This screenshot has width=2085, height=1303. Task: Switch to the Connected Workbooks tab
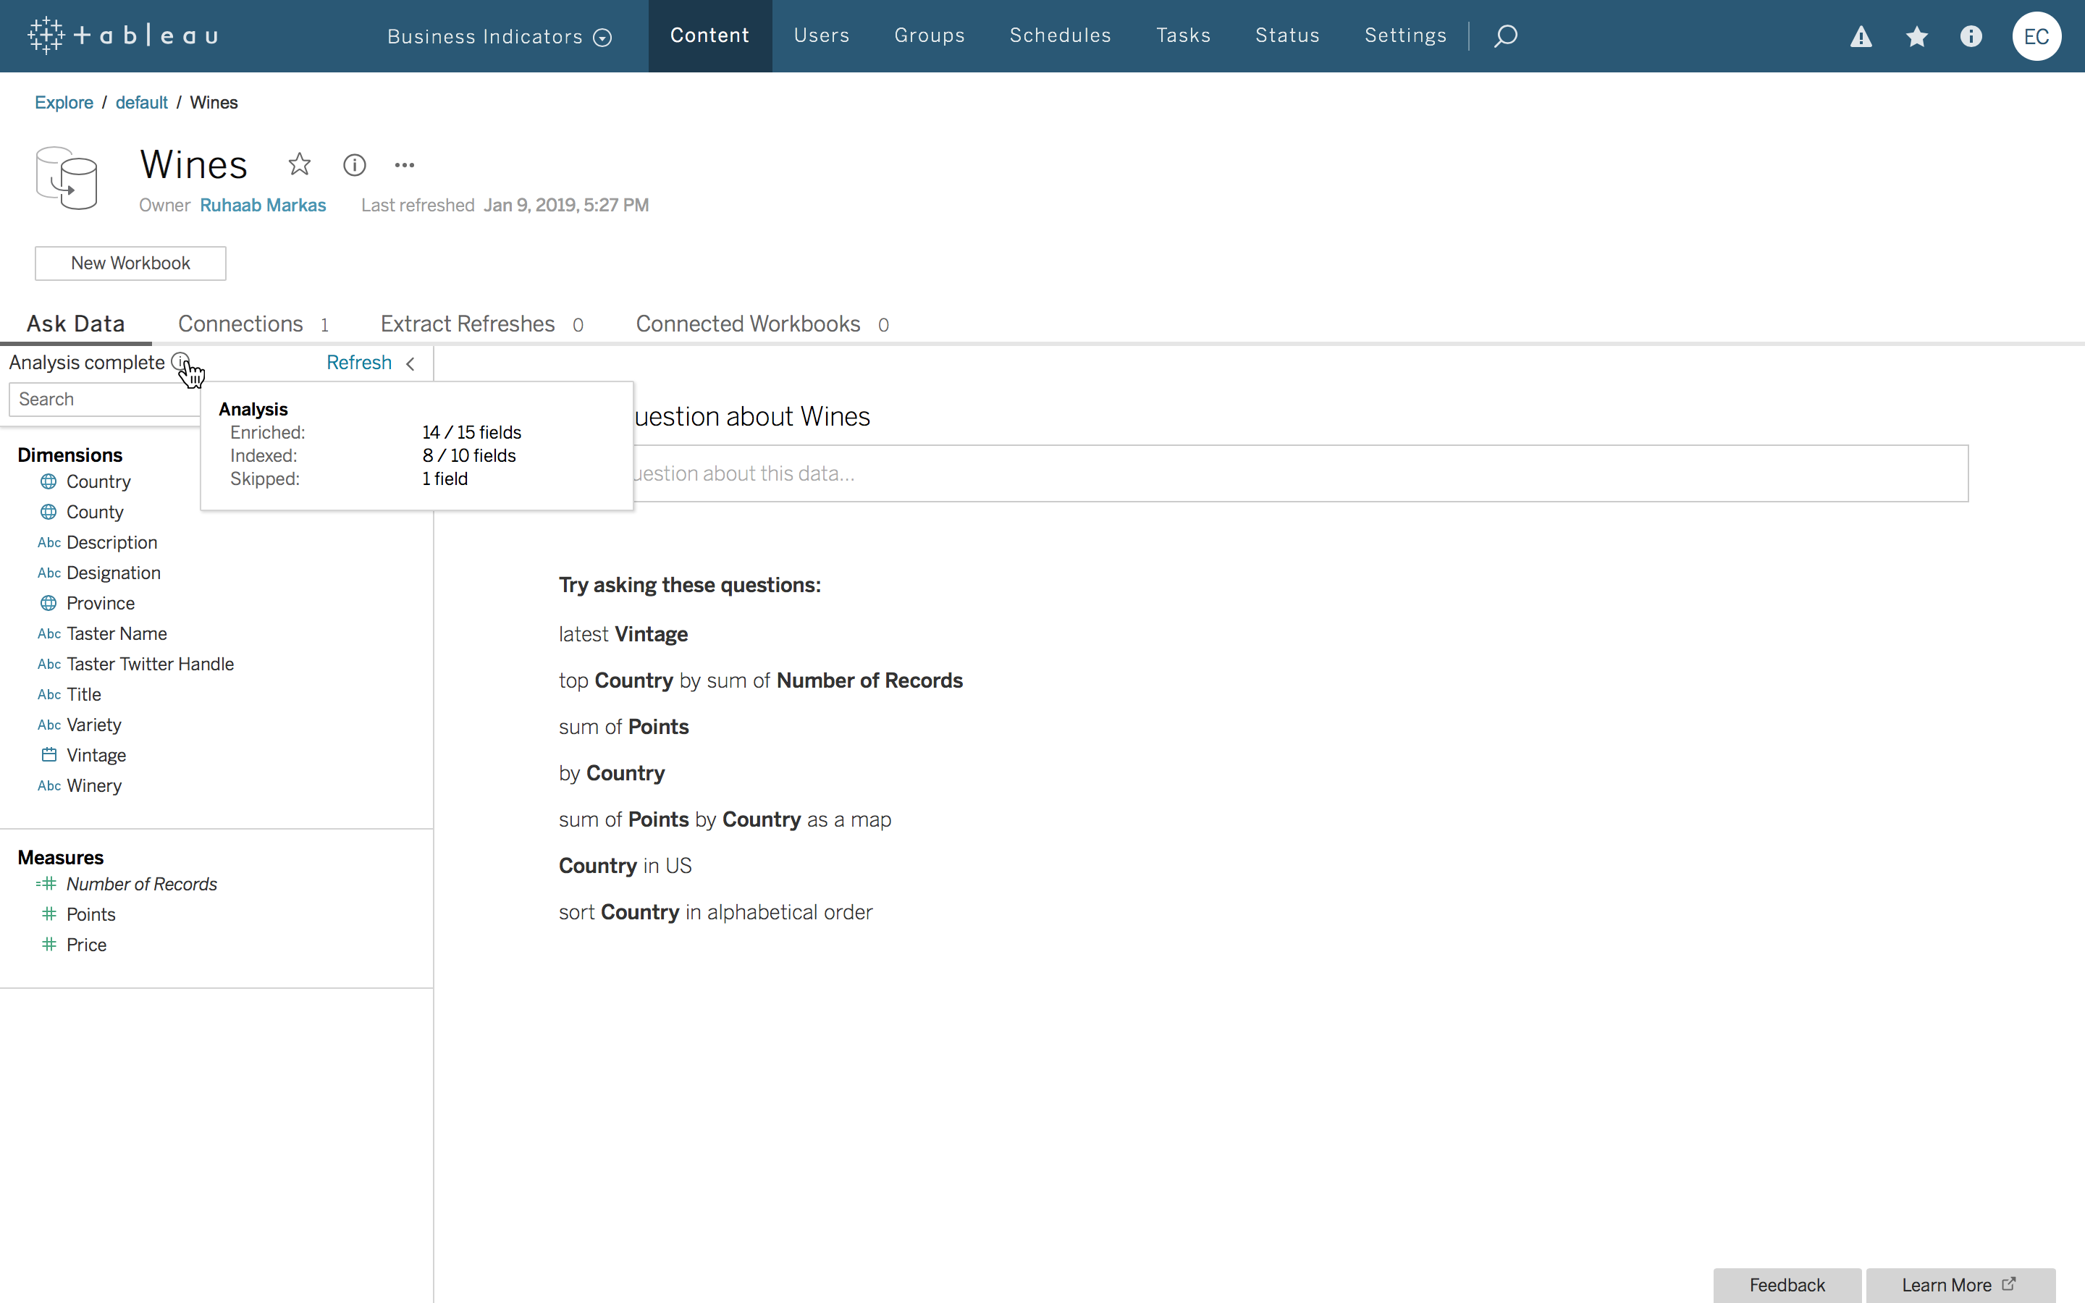tap(762, 324)
